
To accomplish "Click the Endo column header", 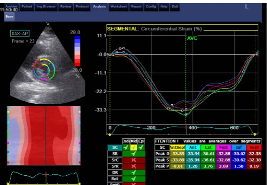I will tap(126, 141).
